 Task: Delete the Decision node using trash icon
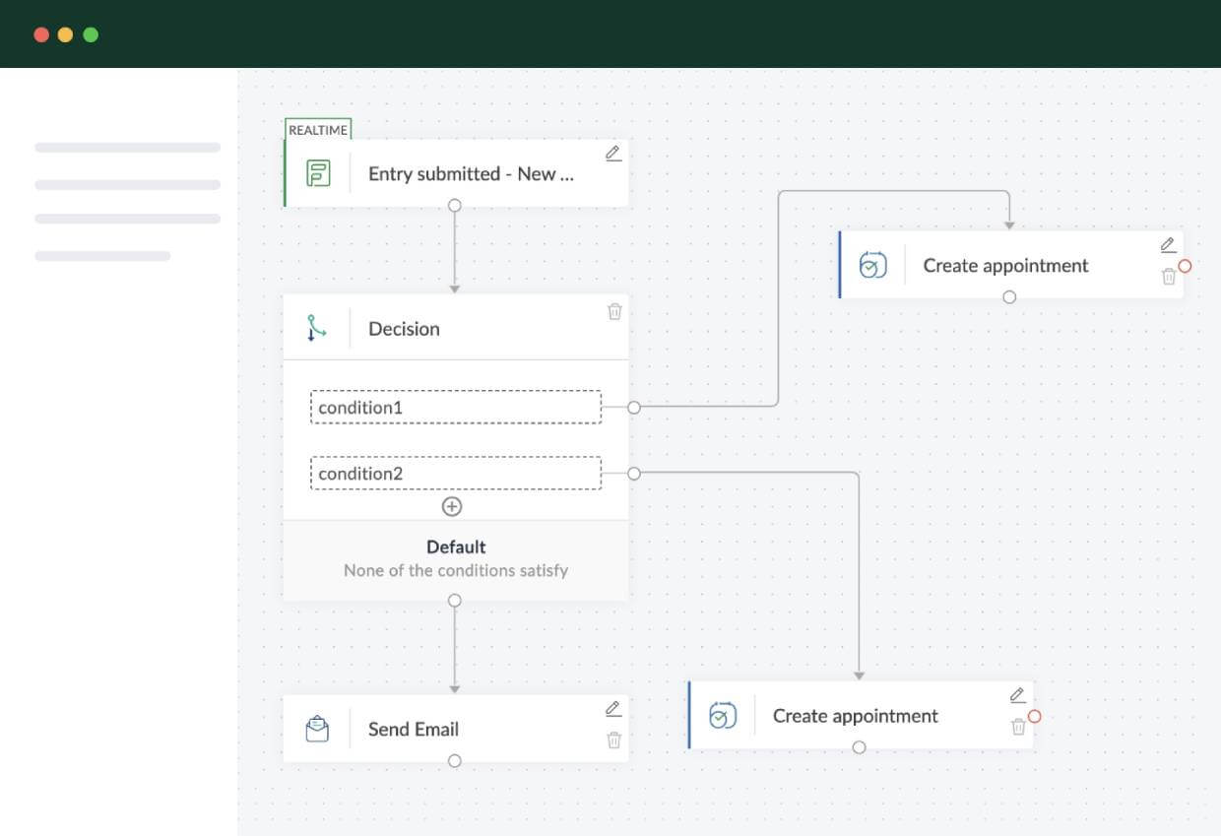point(614,311)
